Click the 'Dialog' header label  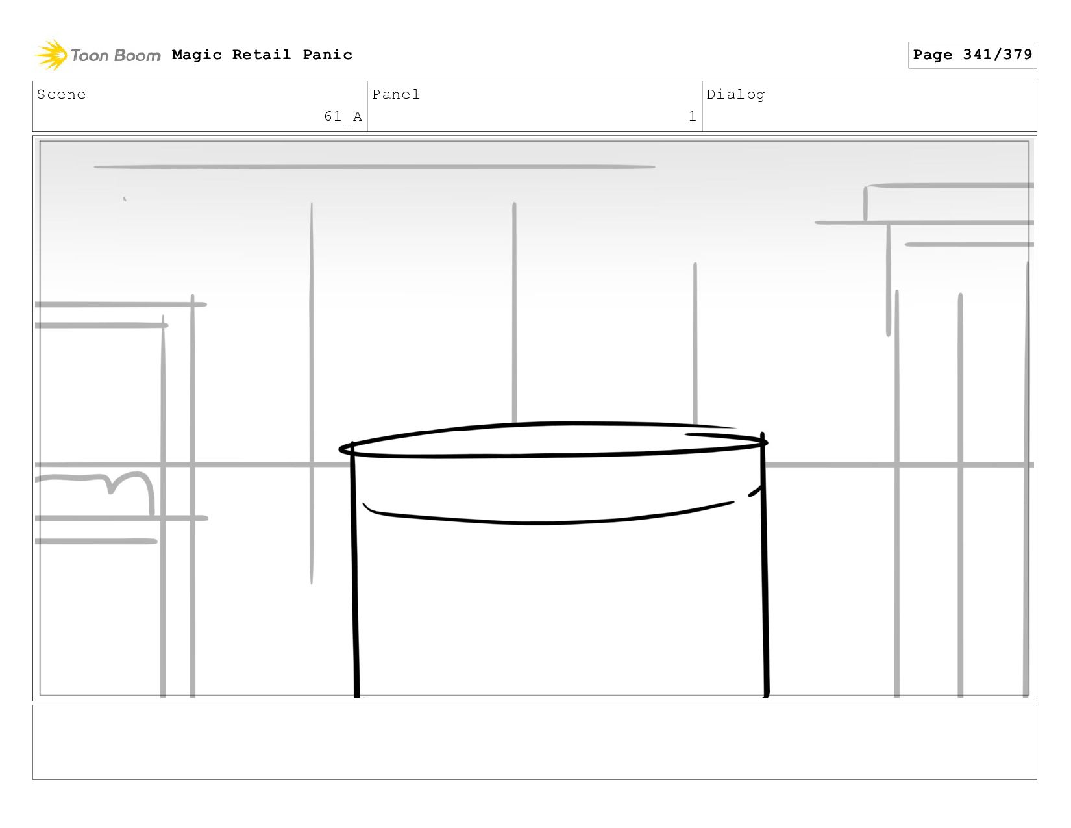click(735, 95)
